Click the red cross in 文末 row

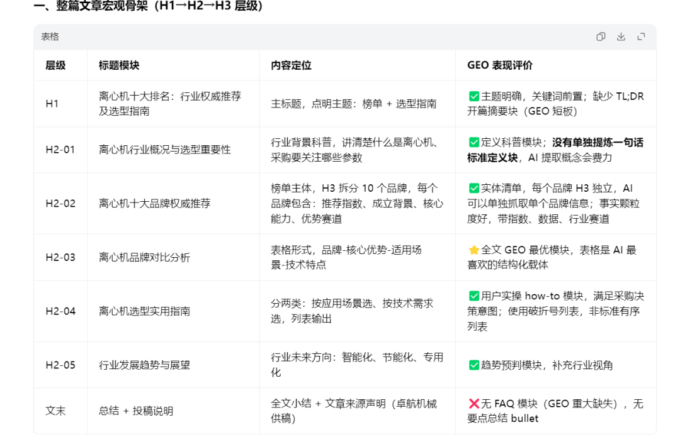click(x=474, y=404)
